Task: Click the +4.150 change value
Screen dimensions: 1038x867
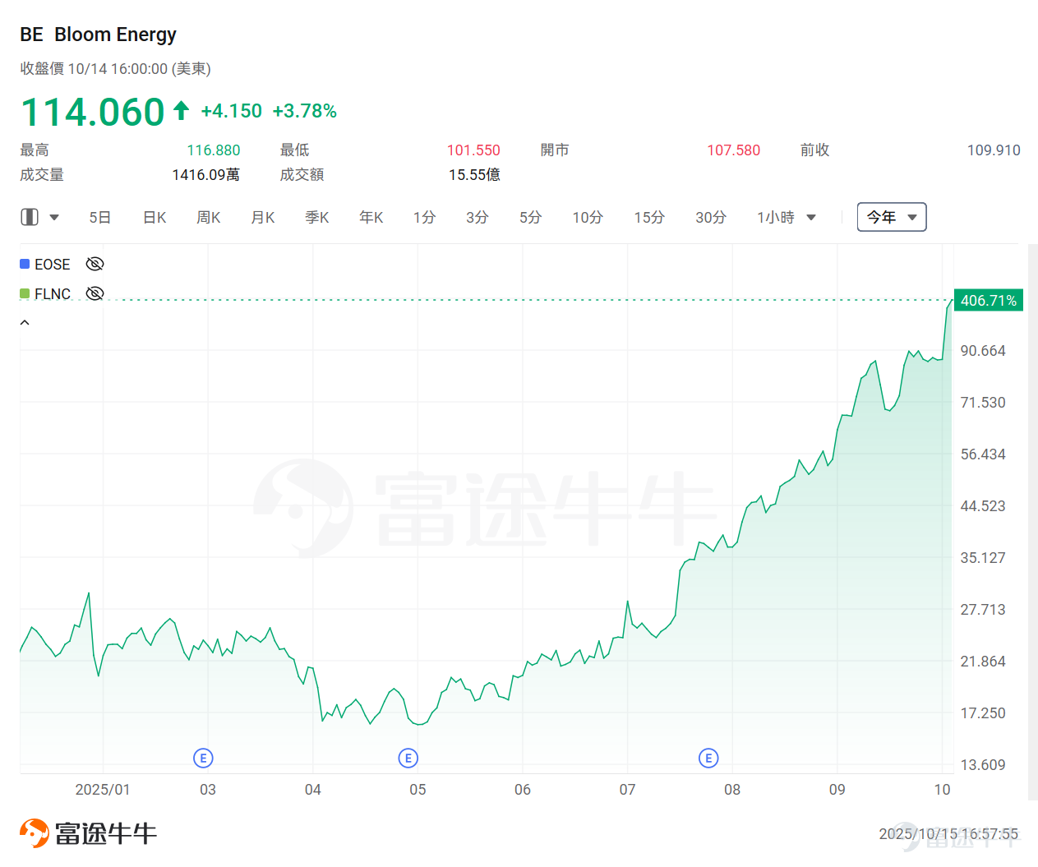Action: (x=232, y=111)
